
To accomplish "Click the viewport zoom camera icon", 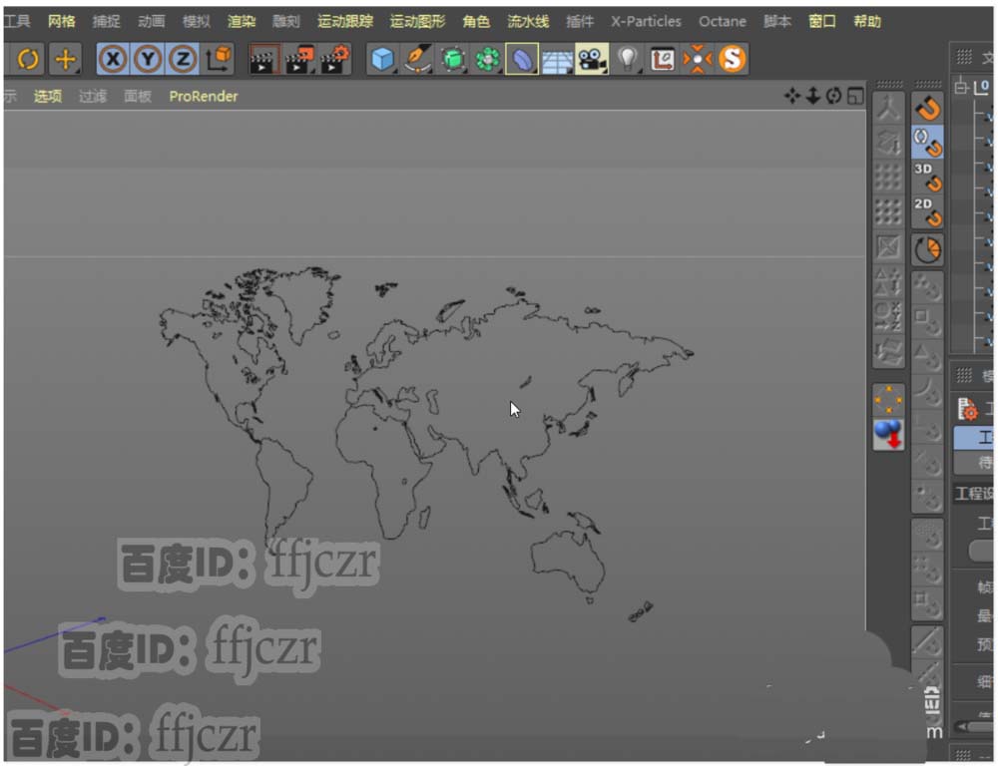I will (x=812, y=96).
